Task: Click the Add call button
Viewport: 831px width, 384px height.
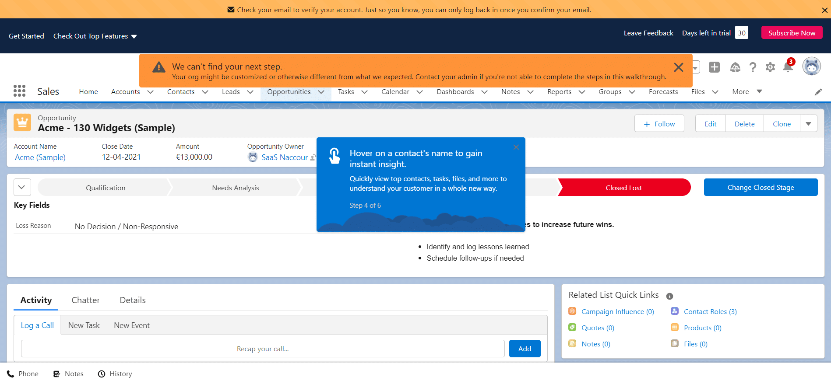Action: point(525,349)
